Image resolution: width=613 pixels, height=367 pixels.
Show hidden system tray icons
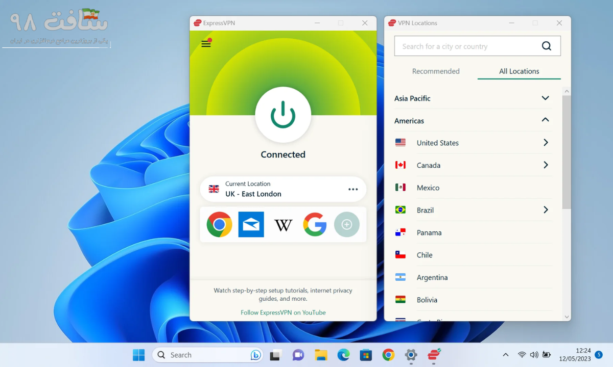(x=506, y=355)
